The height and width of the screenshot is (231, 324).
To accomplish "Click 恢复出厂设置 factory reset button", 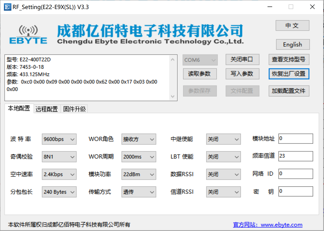I will [289, 74].
